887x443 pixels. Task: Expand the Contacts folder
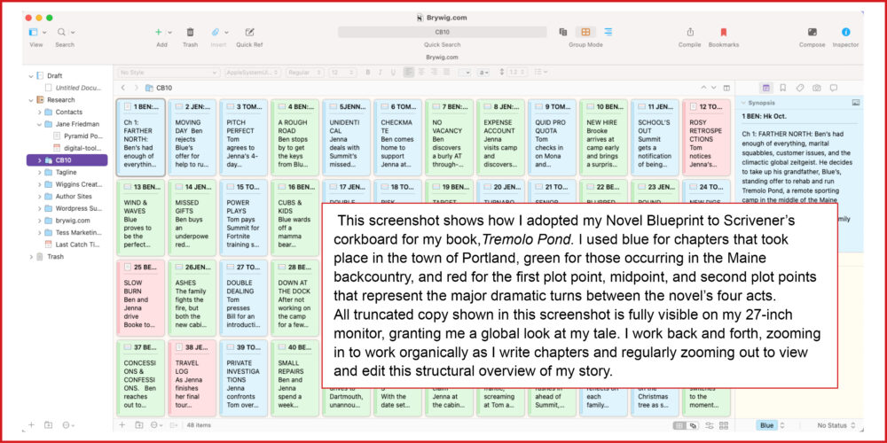click(39, 112)
